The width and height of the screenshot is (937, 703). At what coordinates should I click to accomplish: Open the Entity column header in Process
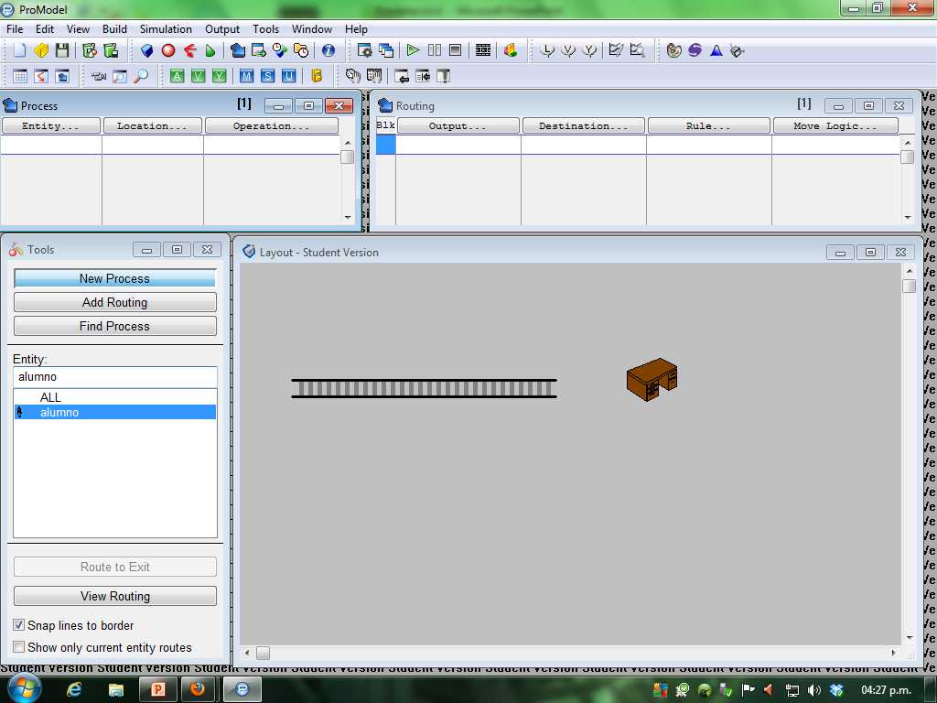pos(50,126)
